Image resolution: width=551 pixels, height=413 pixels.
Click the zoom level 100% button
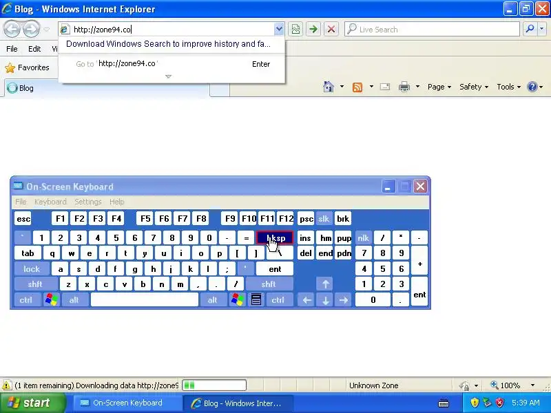tap(506, 385)
